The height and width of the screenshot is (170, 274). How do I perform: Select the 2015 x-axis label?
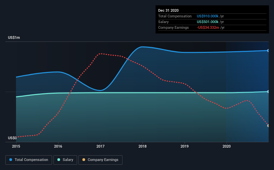click(16, 146)
